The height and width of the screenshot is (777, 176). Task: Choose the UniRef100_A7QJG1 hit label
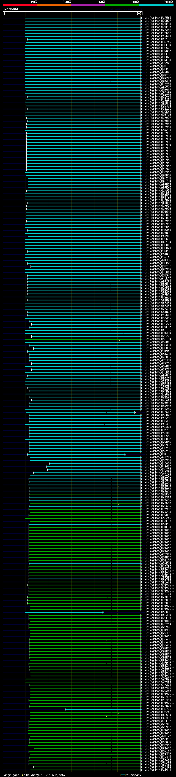click(158, 361)
